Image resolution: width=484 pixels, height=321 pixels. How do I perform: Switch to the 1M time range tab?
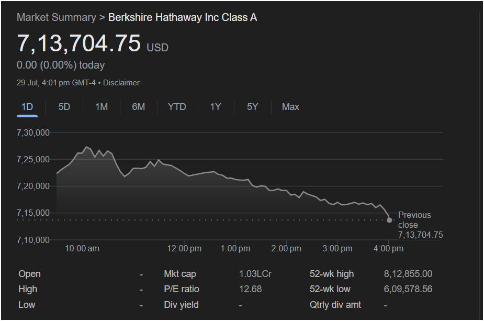[x=101, y=107]
